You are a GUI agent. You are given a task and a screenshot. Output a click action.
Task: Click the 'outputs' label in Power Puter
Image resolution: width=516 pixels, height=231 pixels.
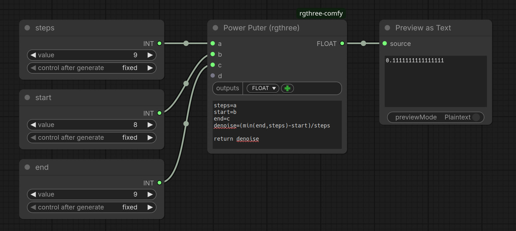228,88
